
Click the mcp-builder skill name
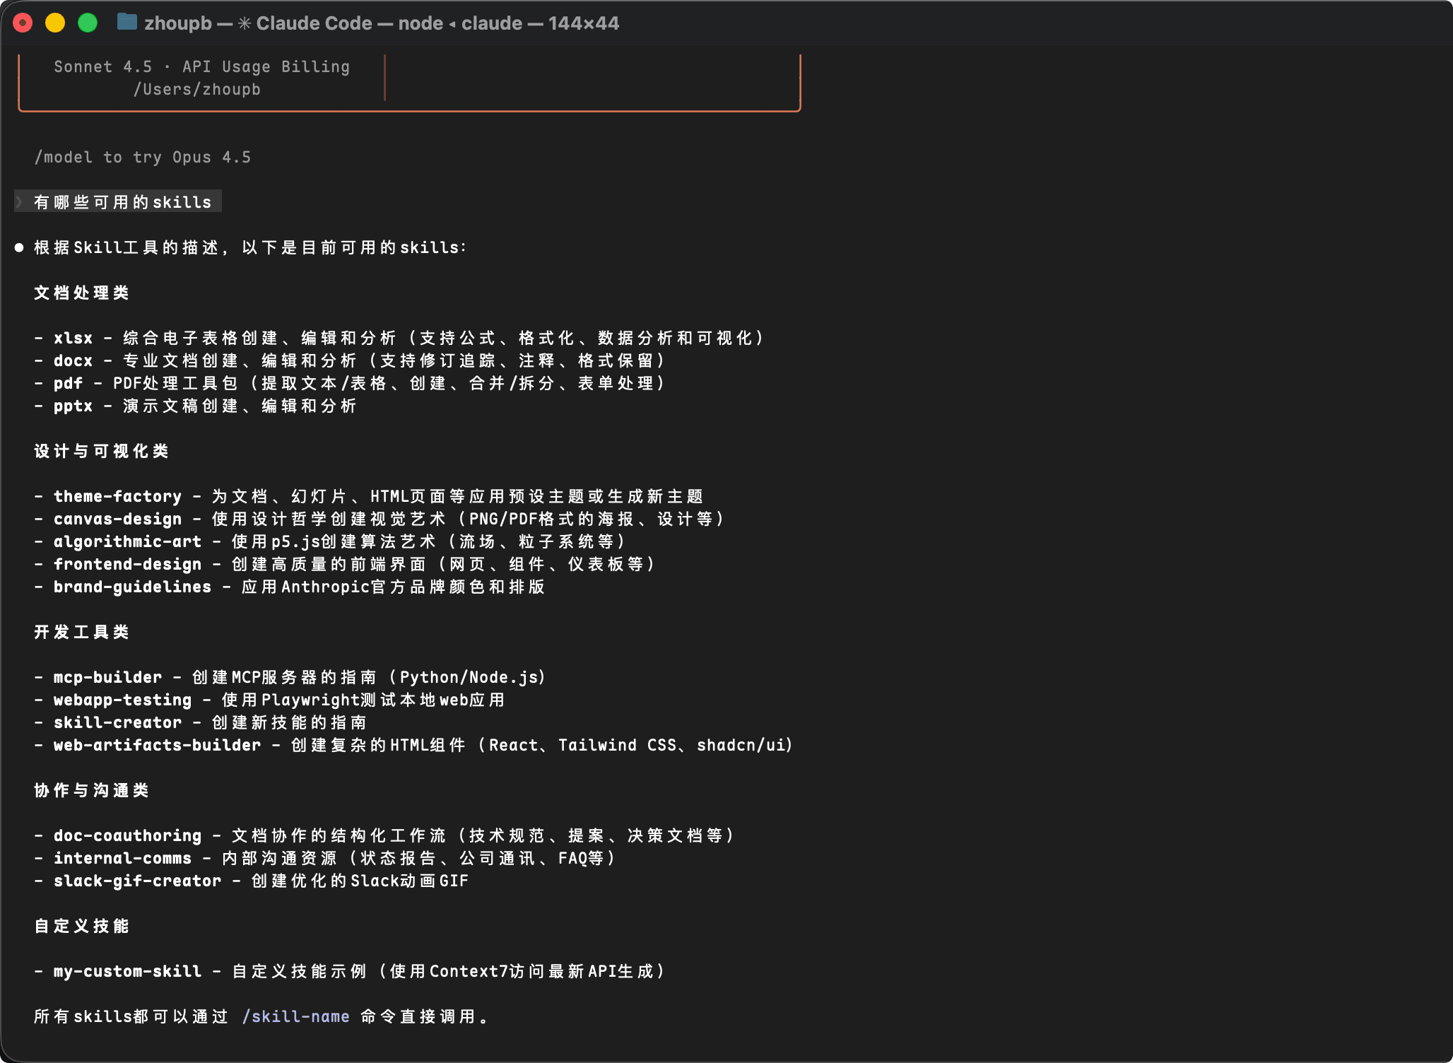[107, 676]
